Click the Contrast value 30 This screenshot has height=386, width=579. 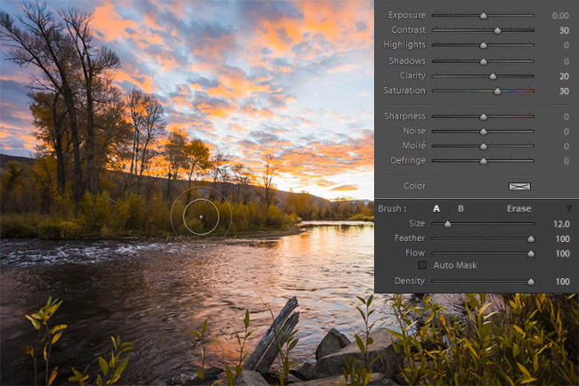coord(564,30)
